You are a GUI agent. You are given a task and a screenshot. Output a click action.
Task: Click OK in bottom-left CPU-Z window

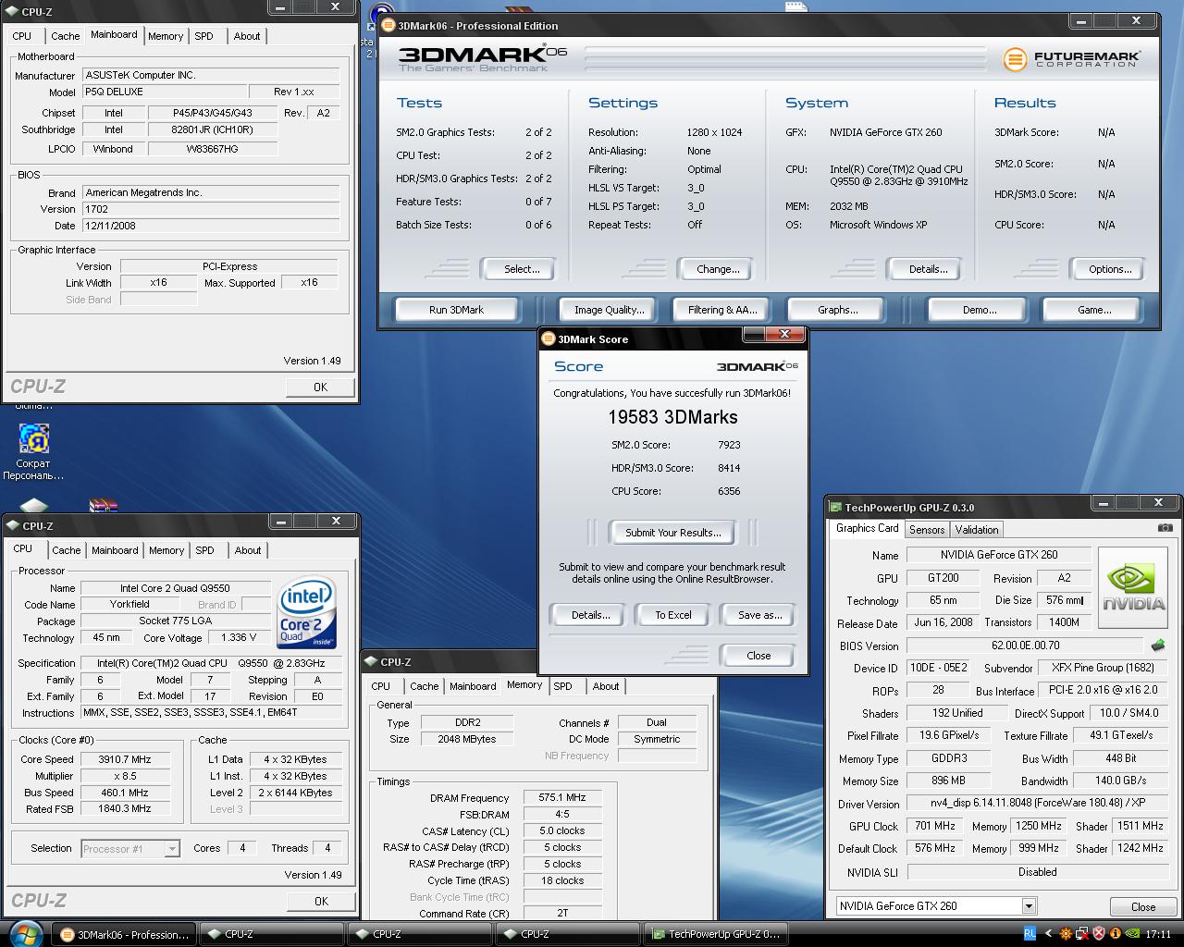321,901
